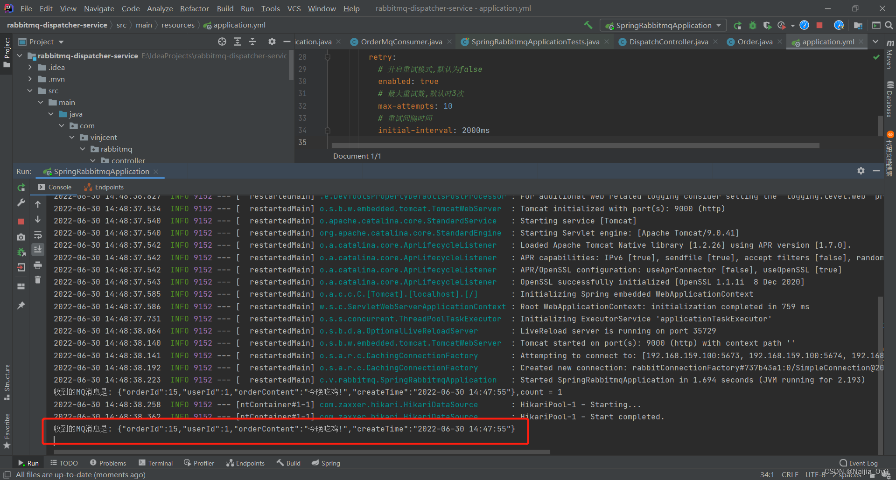Screen dimensions: 896x480
Task: Rerun SpringRabbitmqApplication from the top toolbar
Action: coord(737,25)
